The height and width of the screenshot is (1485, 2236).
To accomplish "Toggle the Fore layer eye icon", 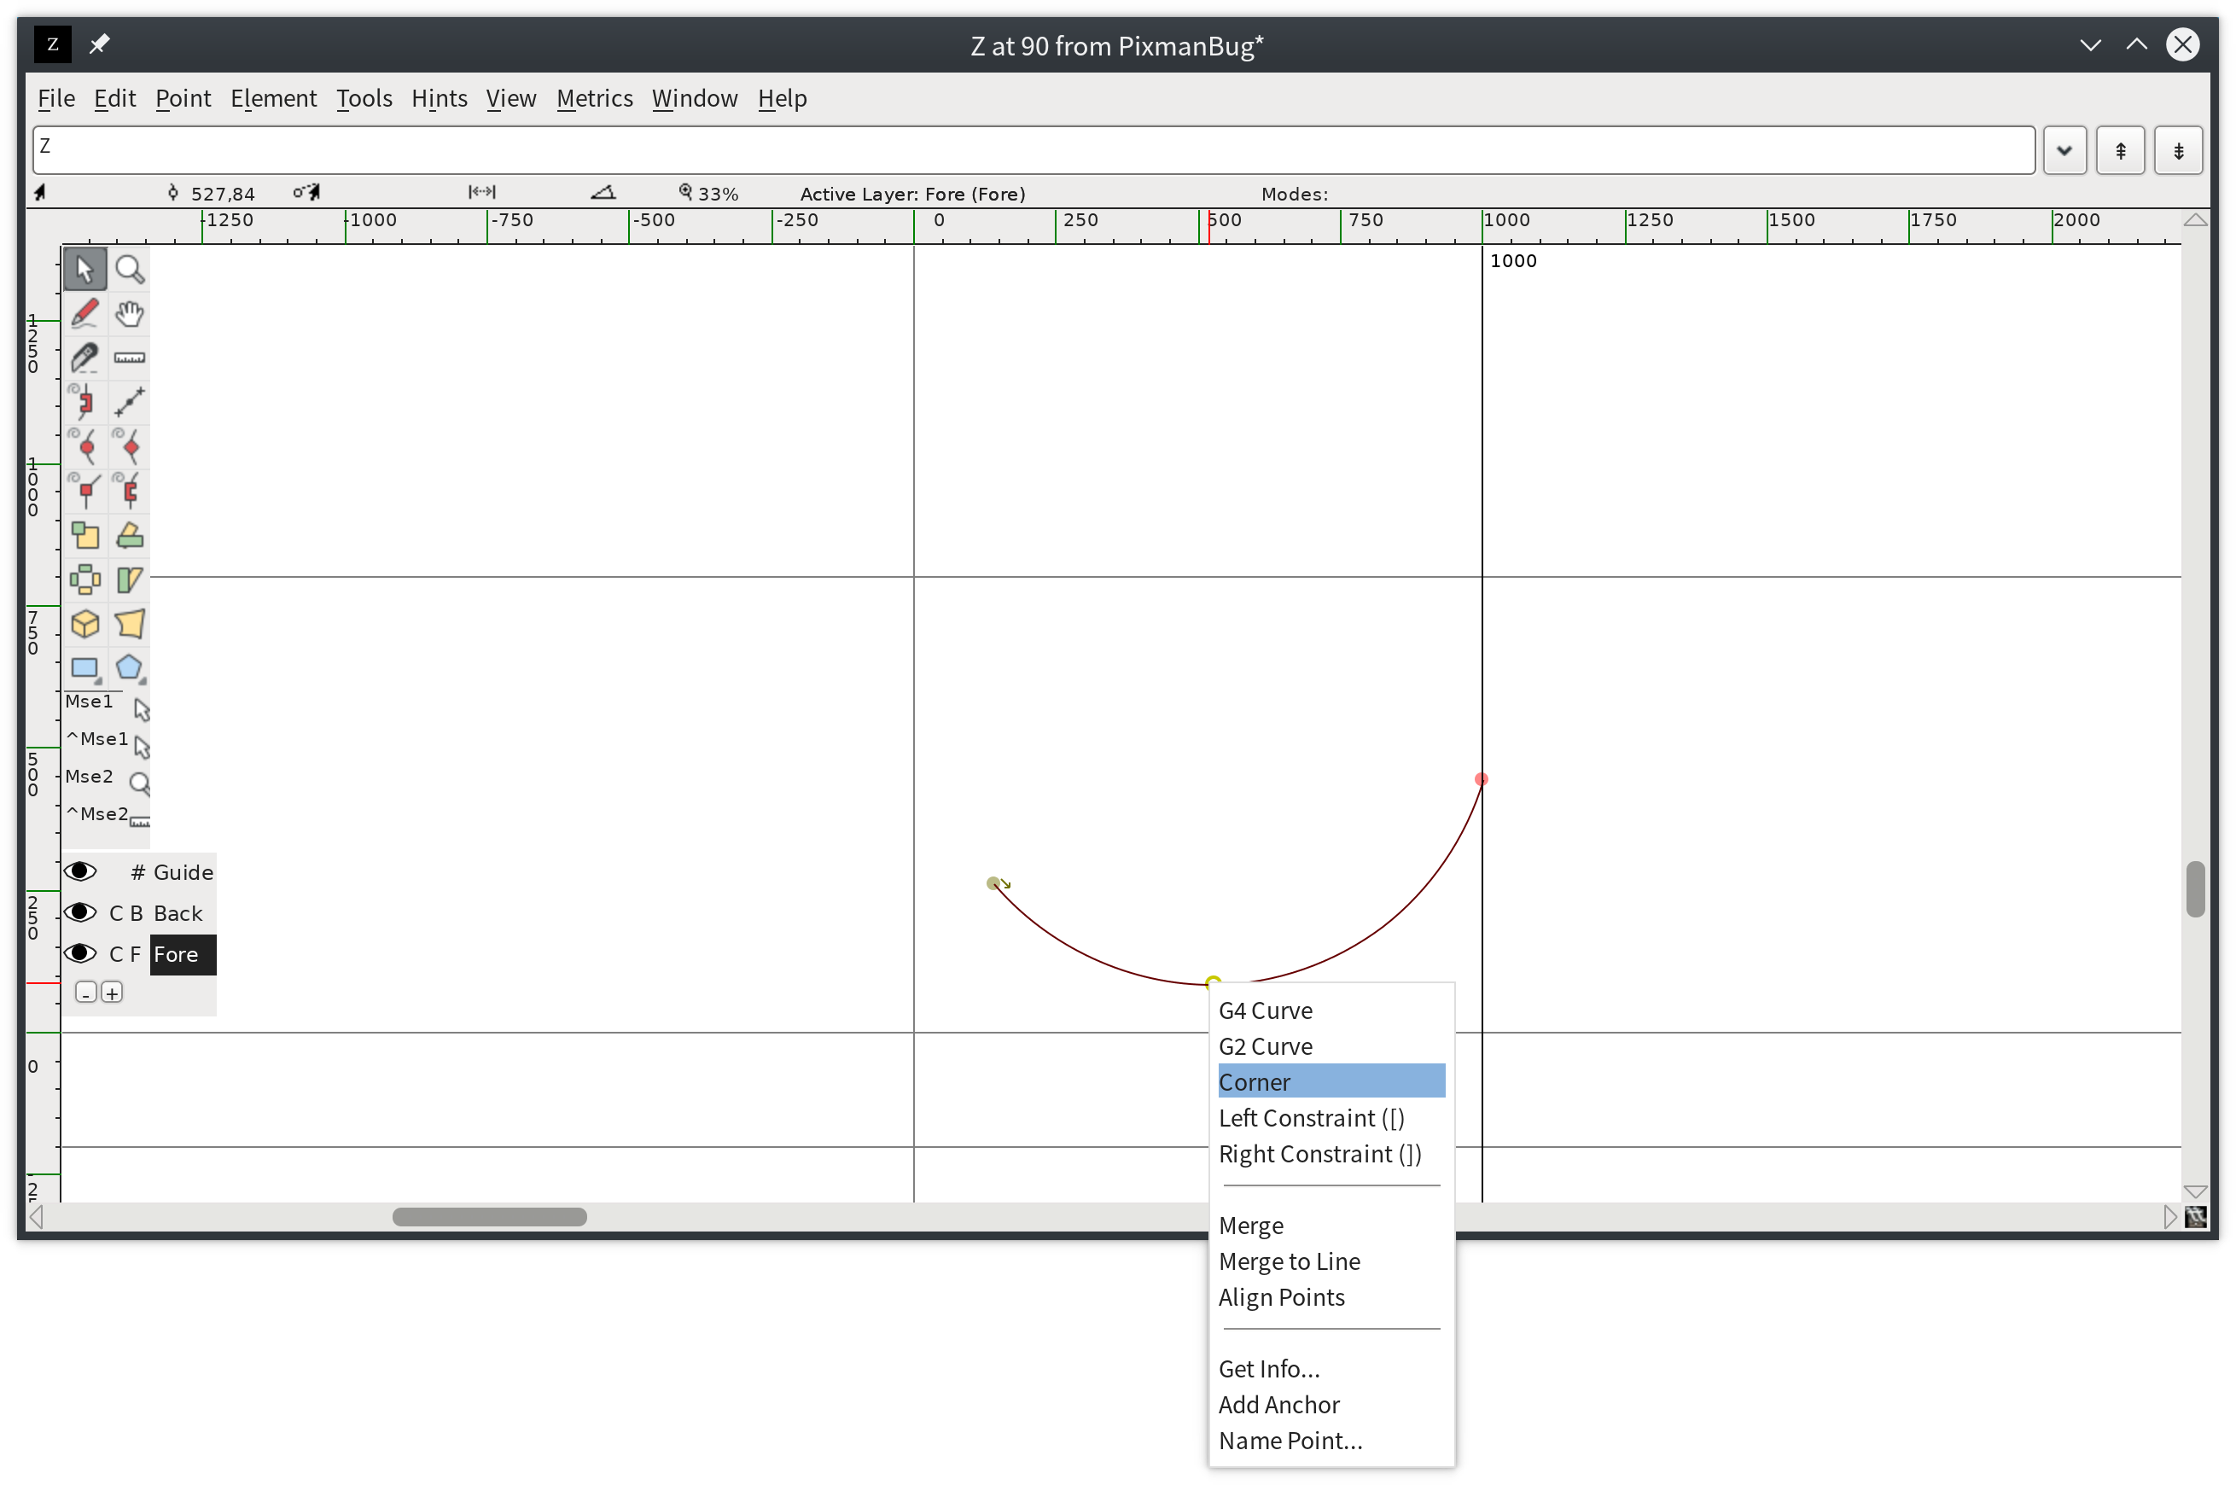I will (x=80, y=953).
